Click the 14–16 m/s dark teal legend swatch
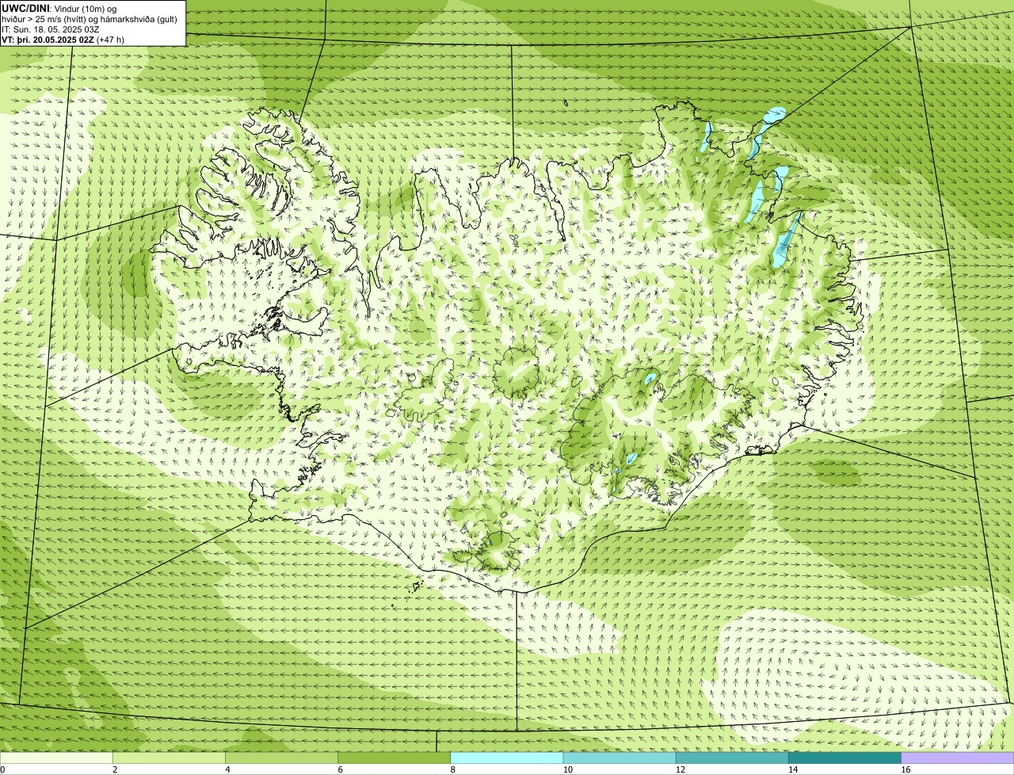 pyautogui.click(x=844, y=758)
